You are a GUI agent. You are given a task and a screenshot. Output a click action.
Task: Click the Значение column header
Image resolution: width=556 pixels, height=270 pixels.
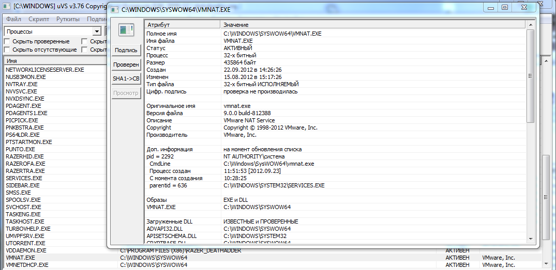point(373,25)
